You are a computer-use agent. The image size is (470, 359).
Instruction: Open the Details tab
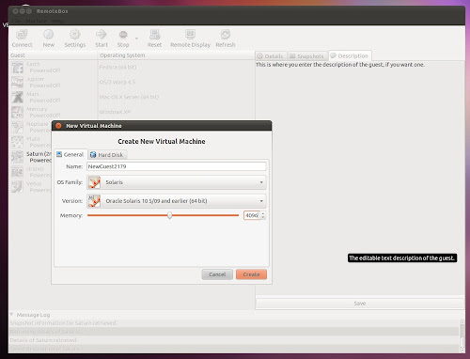click(x=271, y=56)
